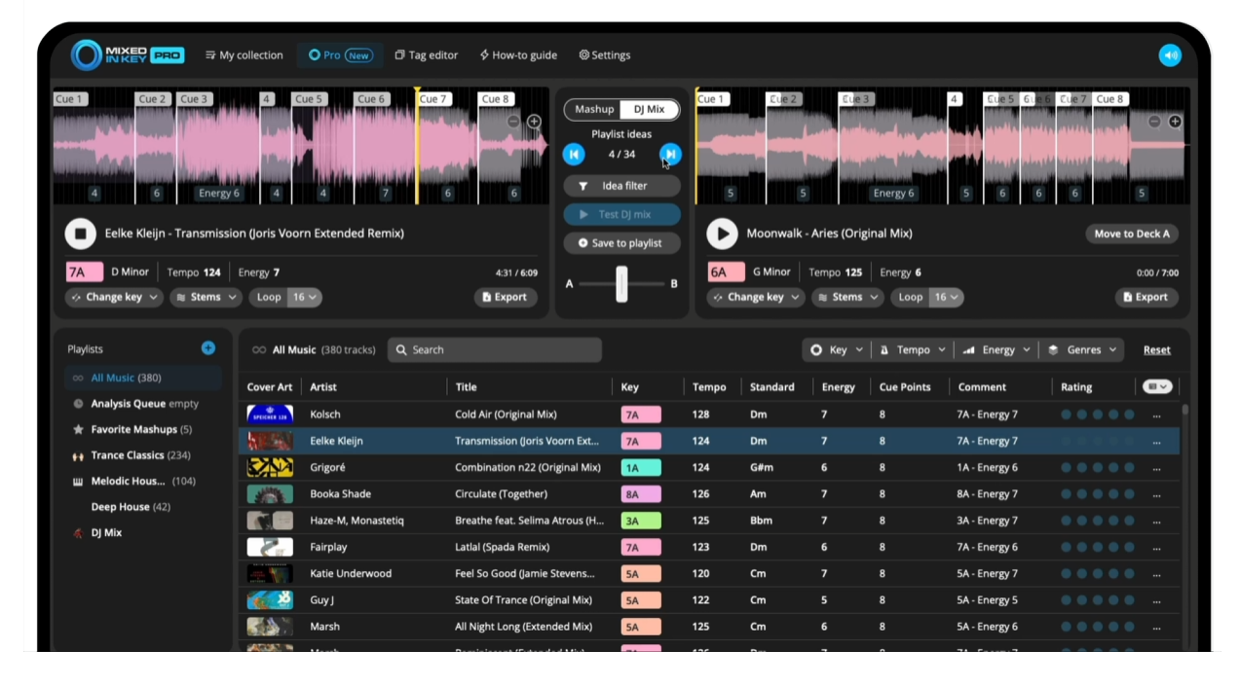Select the Mashup mode
Screen dimensions: 1240x685
tap(594, 109)
